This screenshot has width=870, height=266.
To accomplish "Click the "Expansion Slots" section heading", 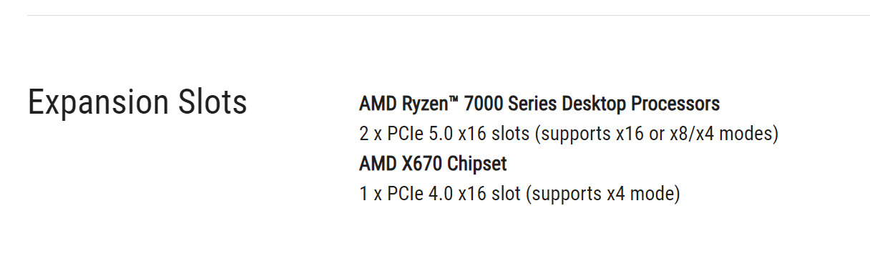I will (x=137, y=103).
